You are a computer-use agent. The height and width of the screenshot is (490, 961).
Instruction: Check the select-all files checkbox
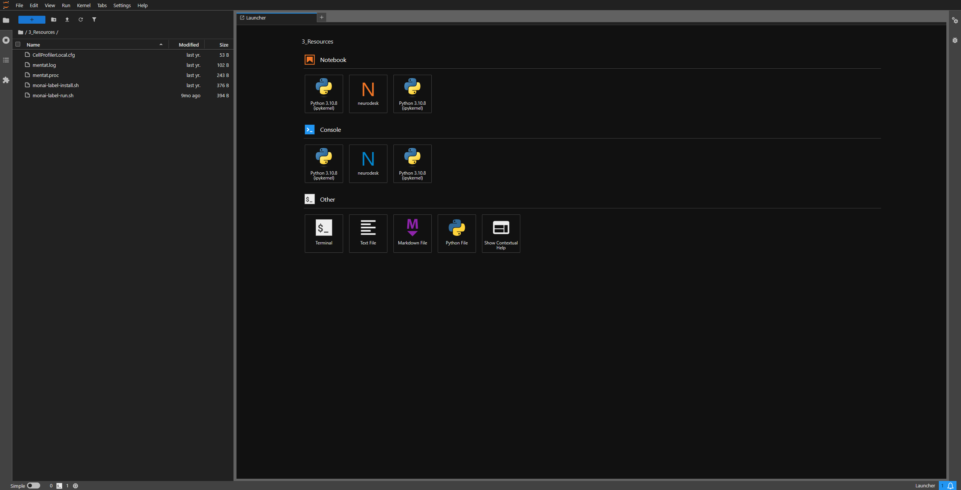coord(18,44)
